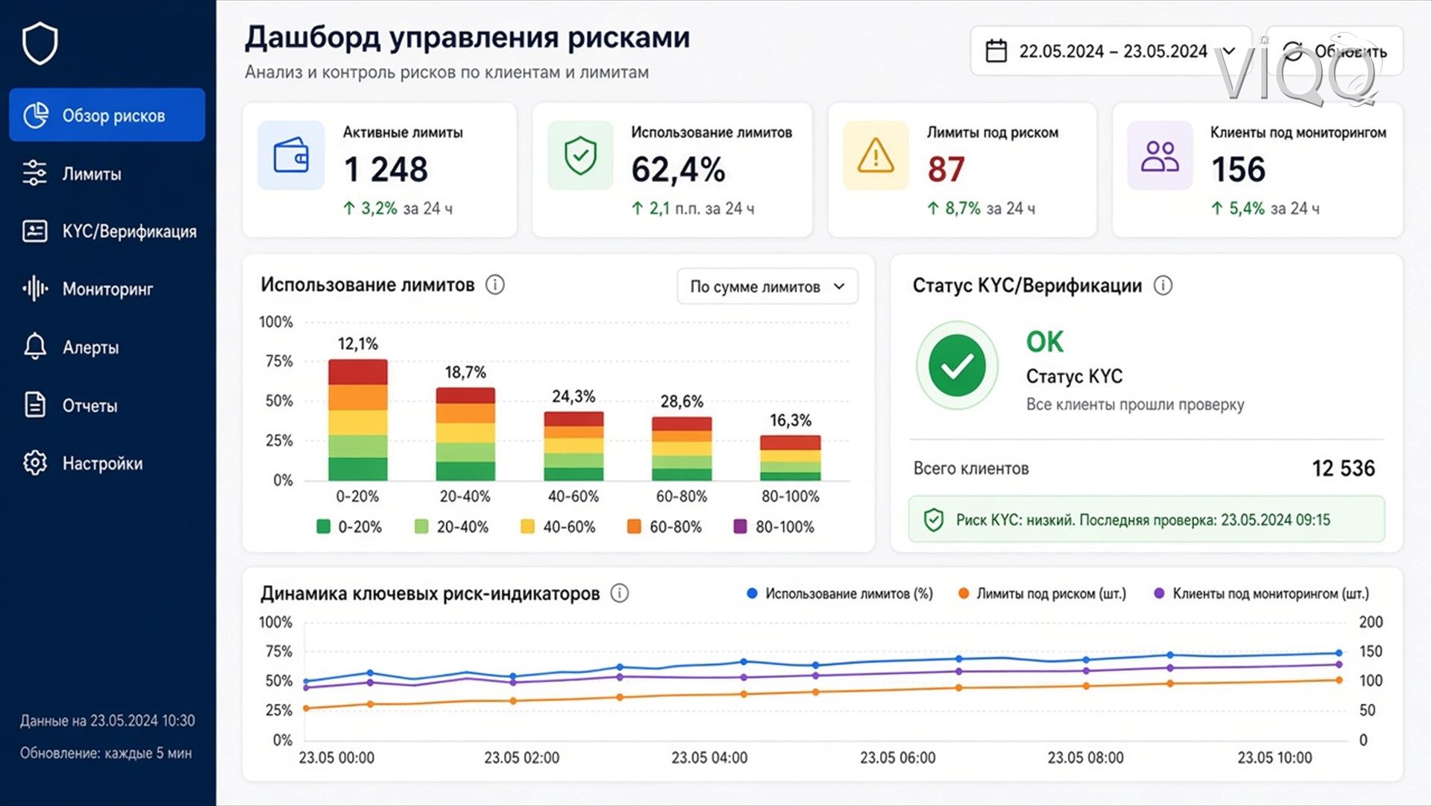Click the 23.05 04:00 time axis label

[x=709, y=758]
